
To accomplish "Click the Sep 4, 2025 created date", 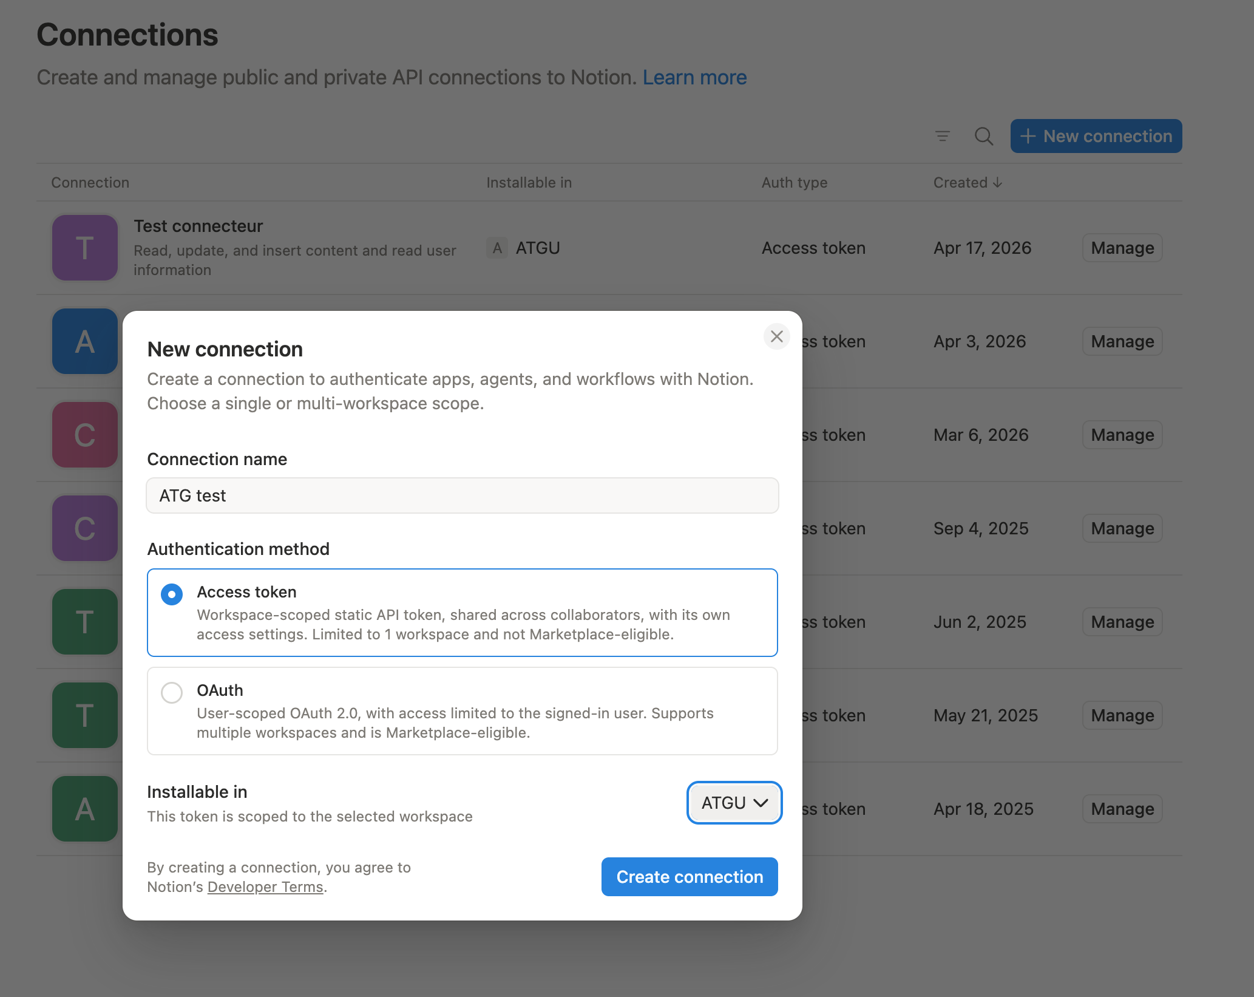I will click(x=981, y=528).
